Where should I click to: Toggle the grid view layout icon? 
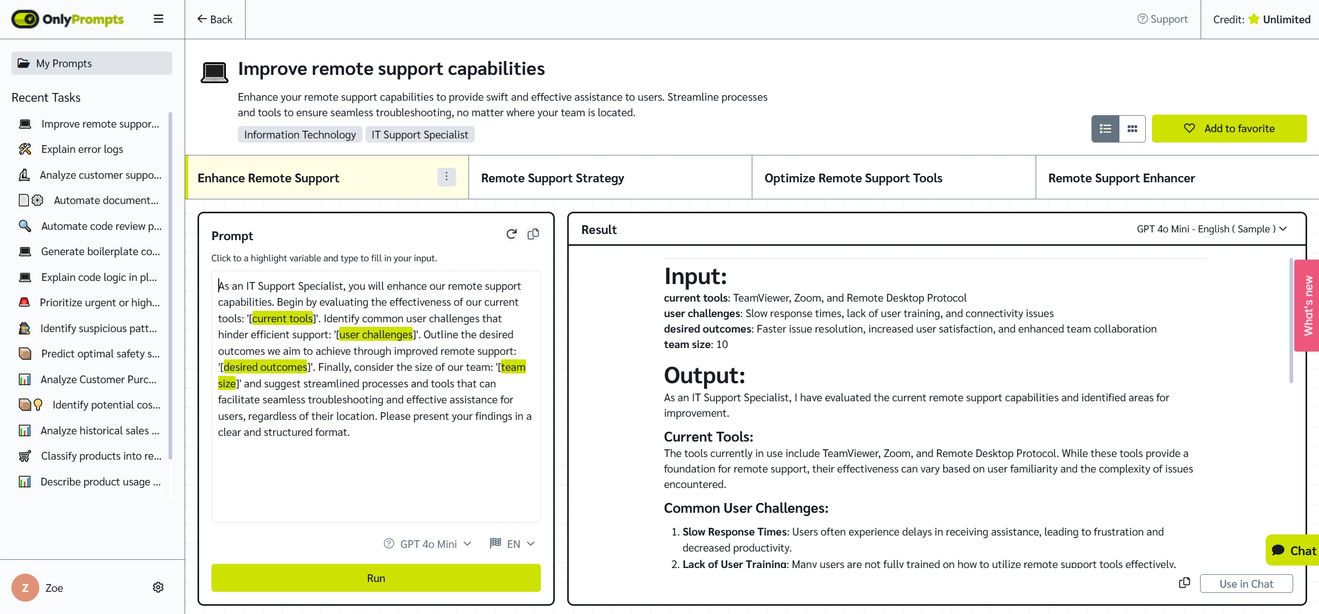click(1131, 129)
